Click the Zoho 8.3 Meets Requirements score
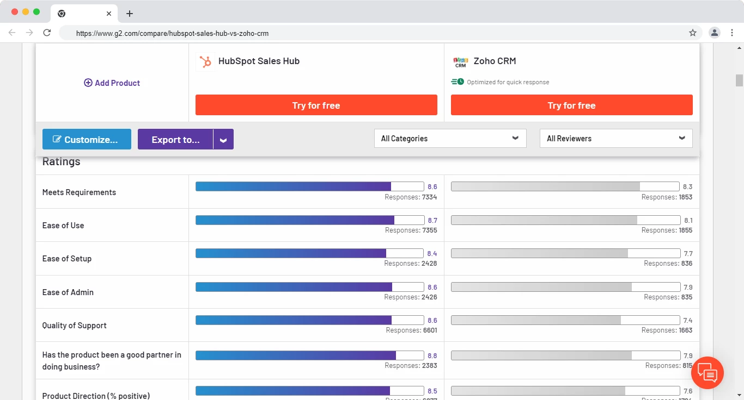 tap(687, 186)
